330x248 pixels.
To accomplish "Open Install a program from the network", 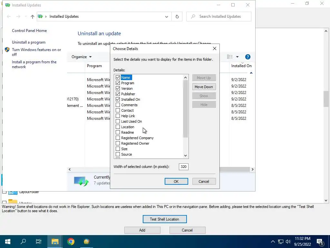I will coord(34,64).
